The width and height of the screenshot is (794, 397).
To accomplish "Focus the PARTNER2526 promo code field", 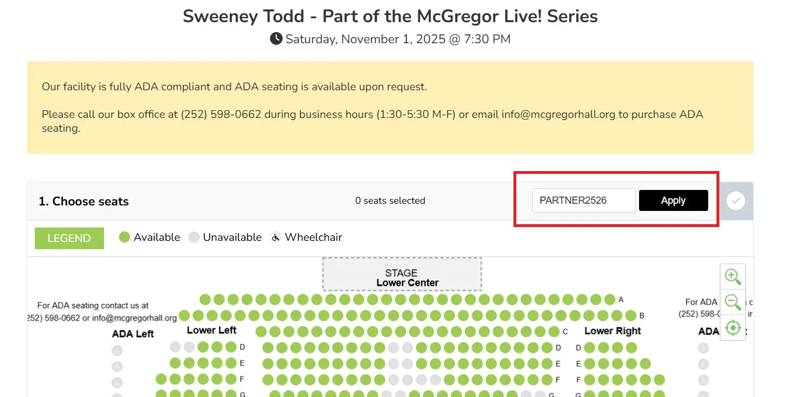I will 583,200.
